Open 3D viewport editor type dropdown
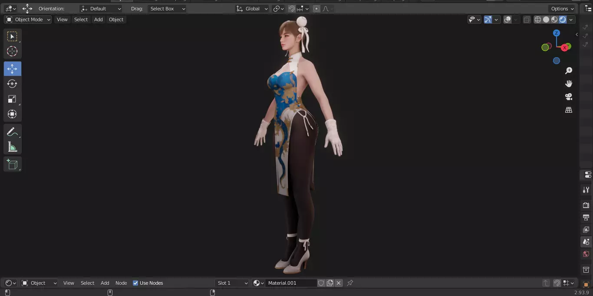The image size is (593, 296). (x=10, y=9)
